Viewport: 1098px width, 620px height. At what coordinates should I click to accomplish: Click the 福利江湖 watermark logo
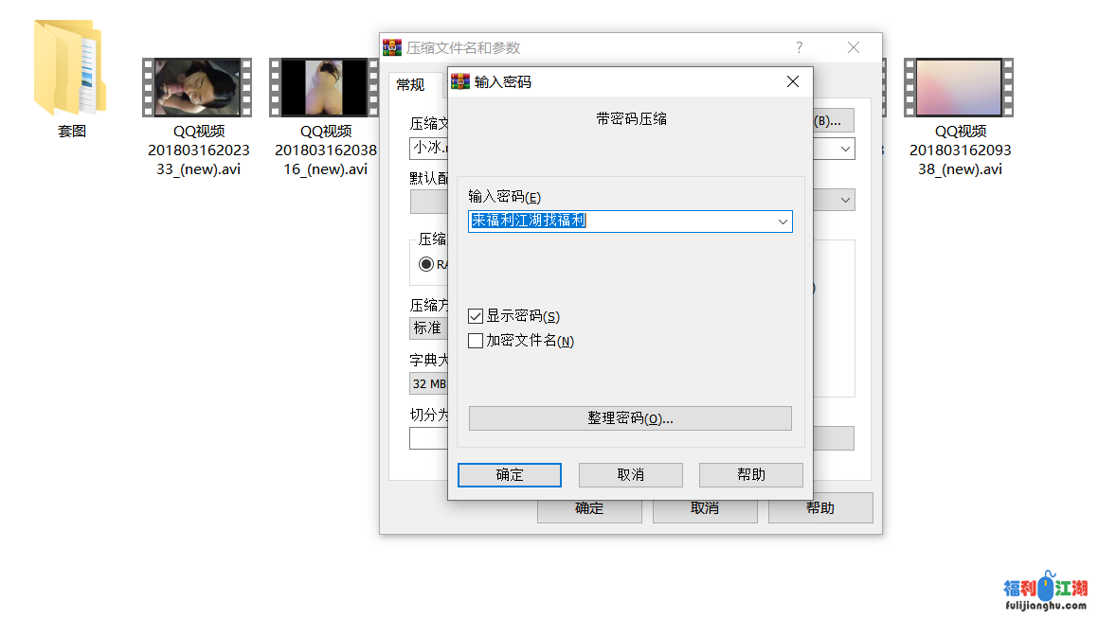coord(1045,592)
